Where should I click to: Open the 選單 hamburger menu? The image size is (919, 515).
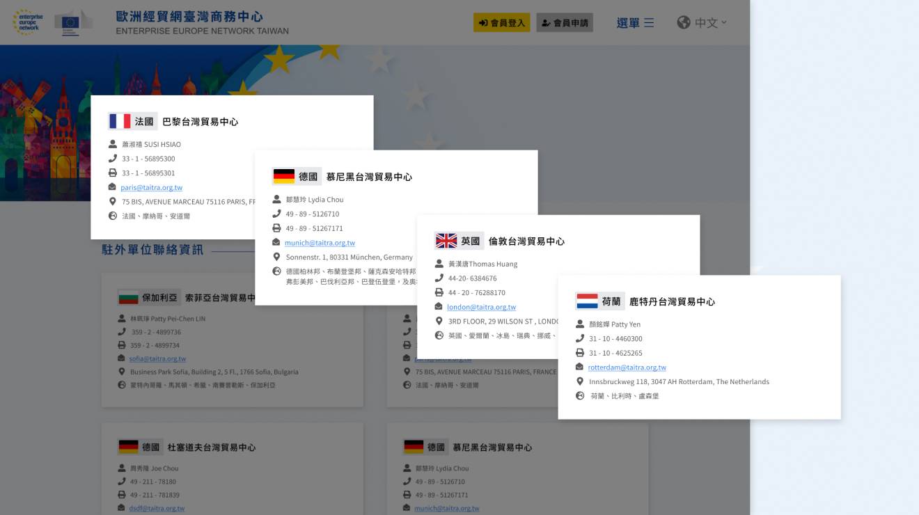coord(635,23)
